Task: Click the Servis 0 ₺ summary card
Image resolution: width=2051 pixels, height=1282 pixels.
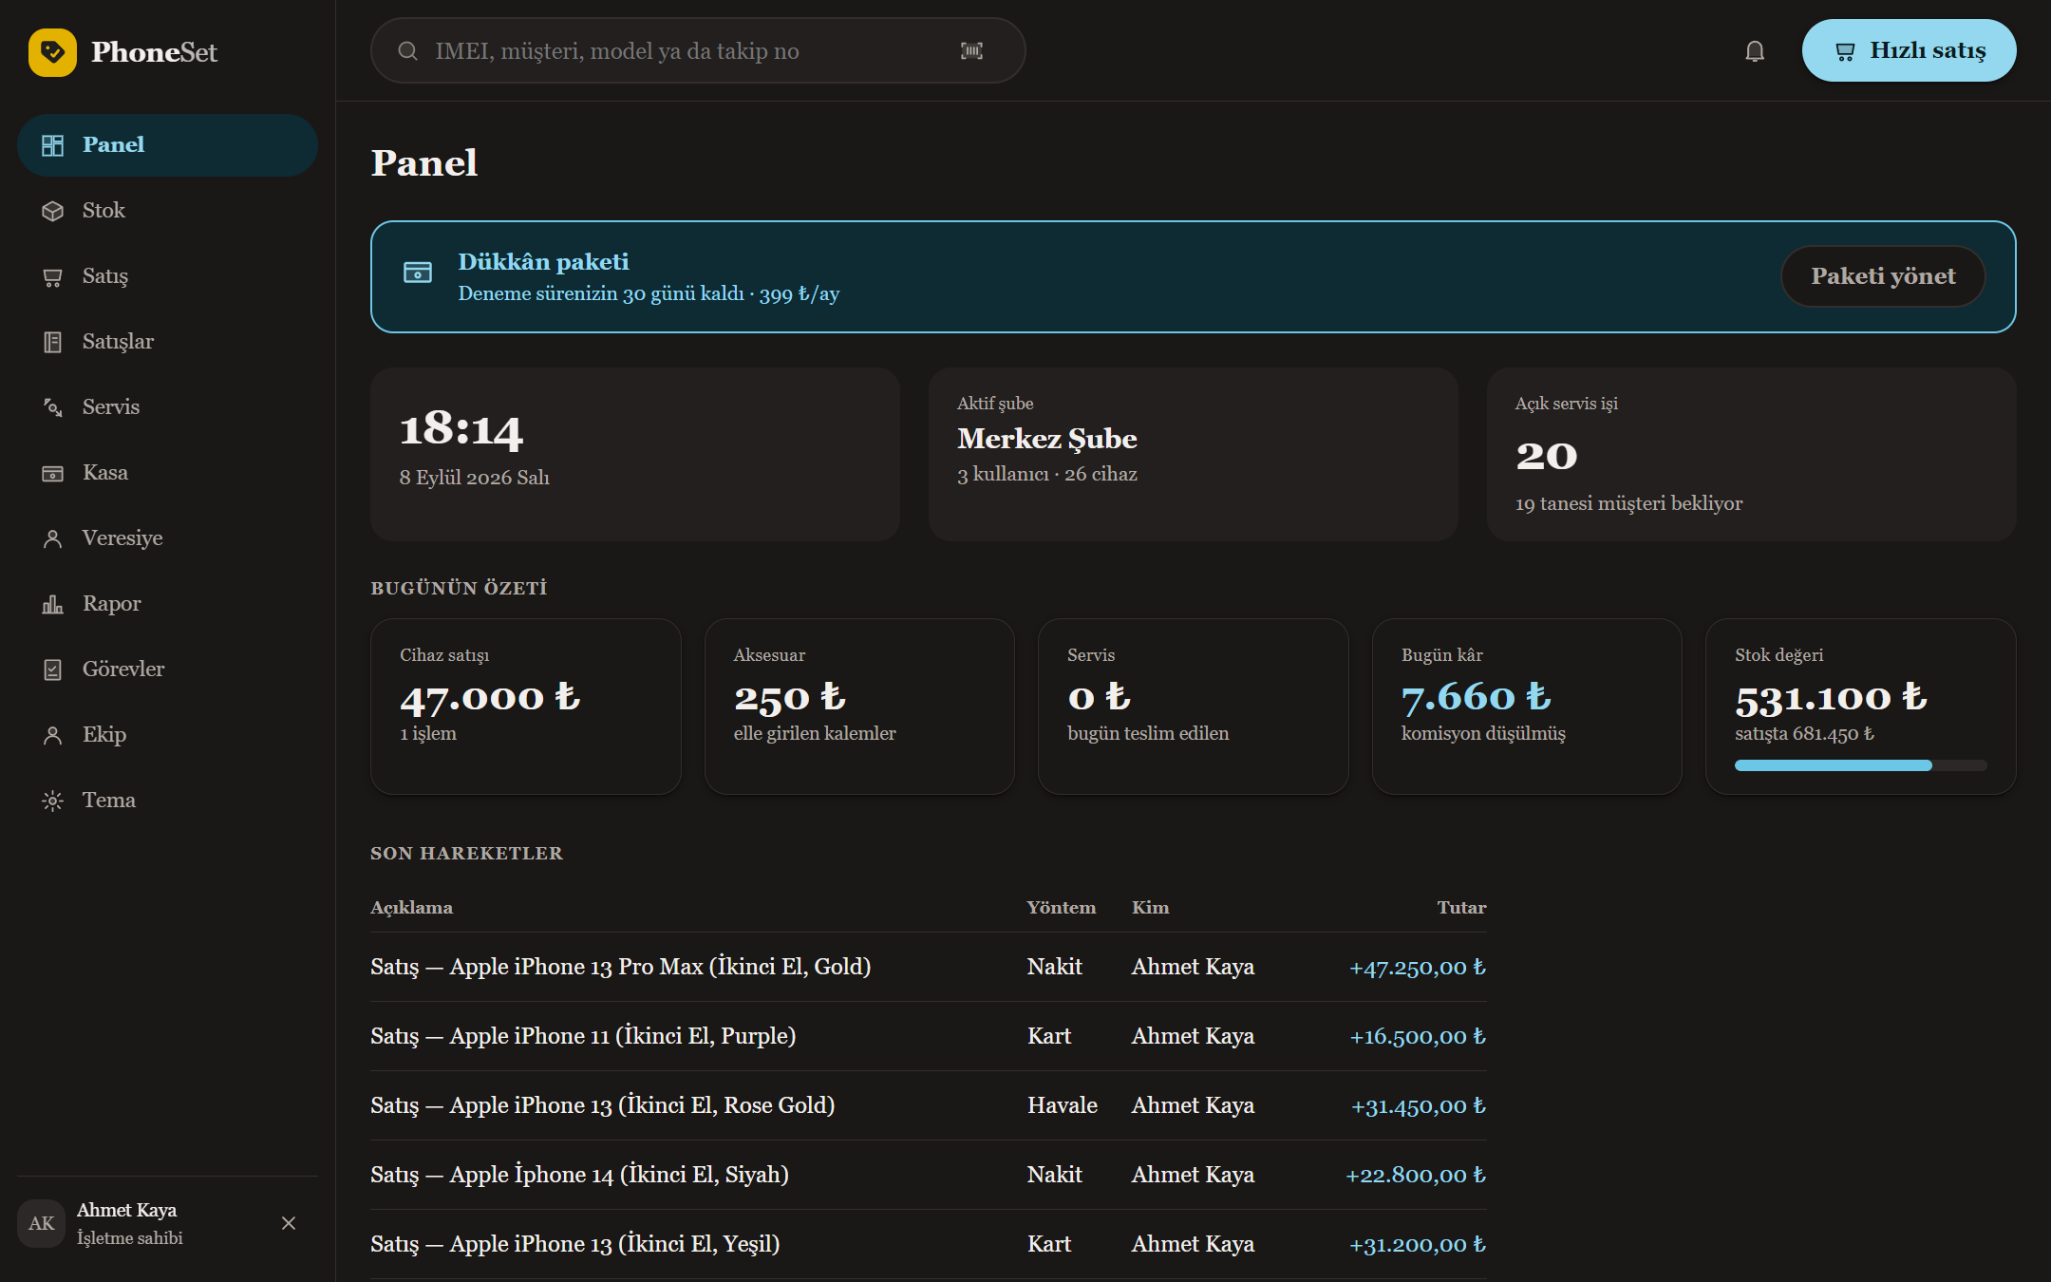Action: [1193, 707]
